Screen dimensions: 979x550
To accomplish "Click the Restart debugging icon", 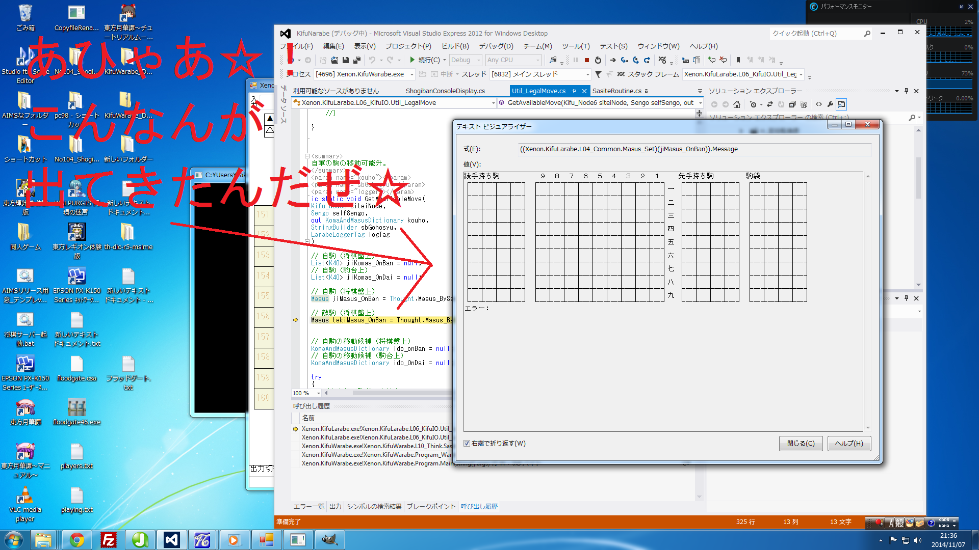I will 598,60.
